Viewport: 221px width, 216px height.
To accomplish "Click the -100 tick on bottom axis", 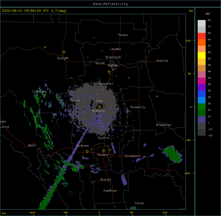I will 32,212.
